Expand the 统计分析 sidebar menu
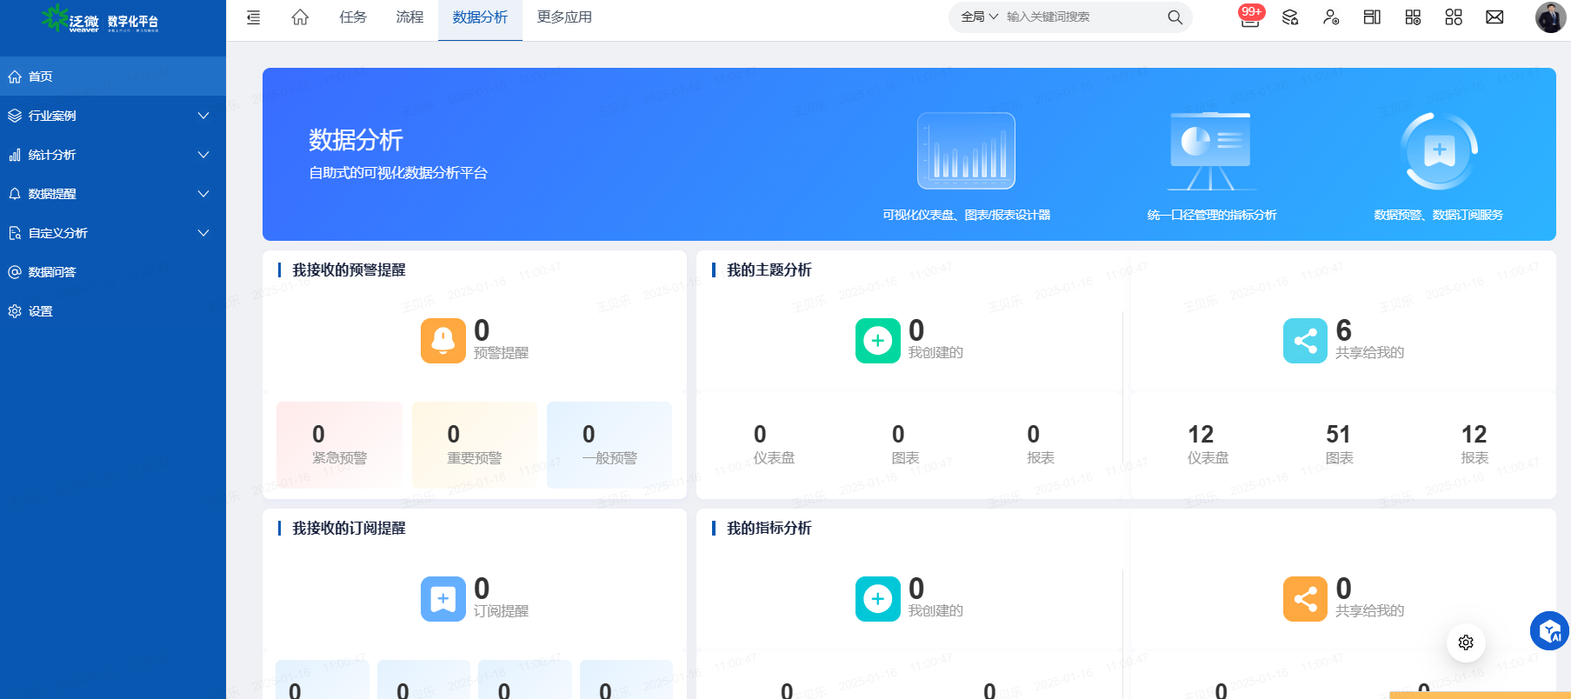This screenshot has height=699, width=1571. pos(113,155)
